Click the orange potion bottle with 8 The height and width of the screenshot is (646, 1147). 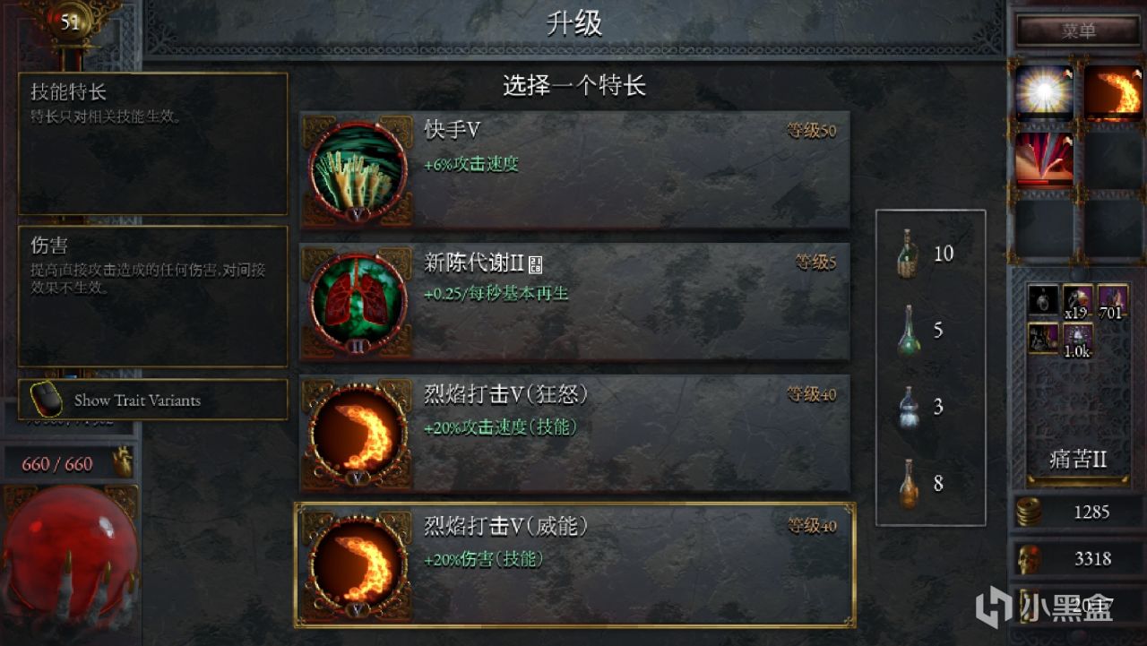(x=909, y=484)
